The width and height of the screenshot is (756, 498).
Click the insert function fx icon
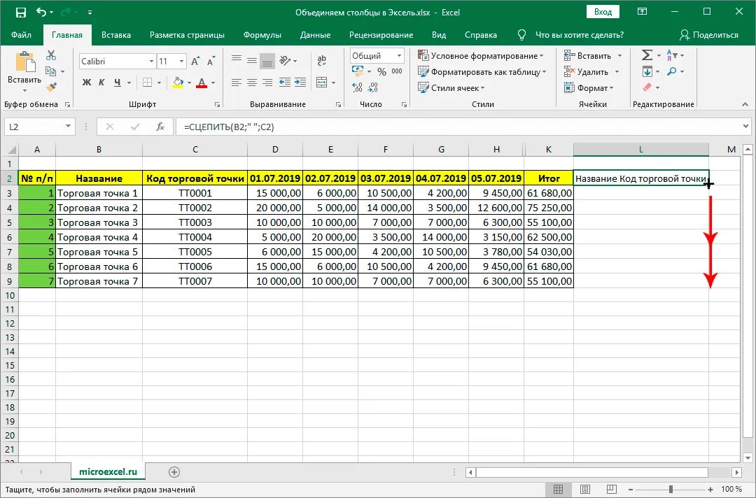160,127
